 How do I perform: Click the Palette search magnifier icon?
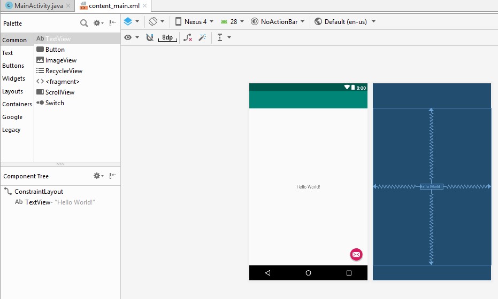tap(84, 23)
